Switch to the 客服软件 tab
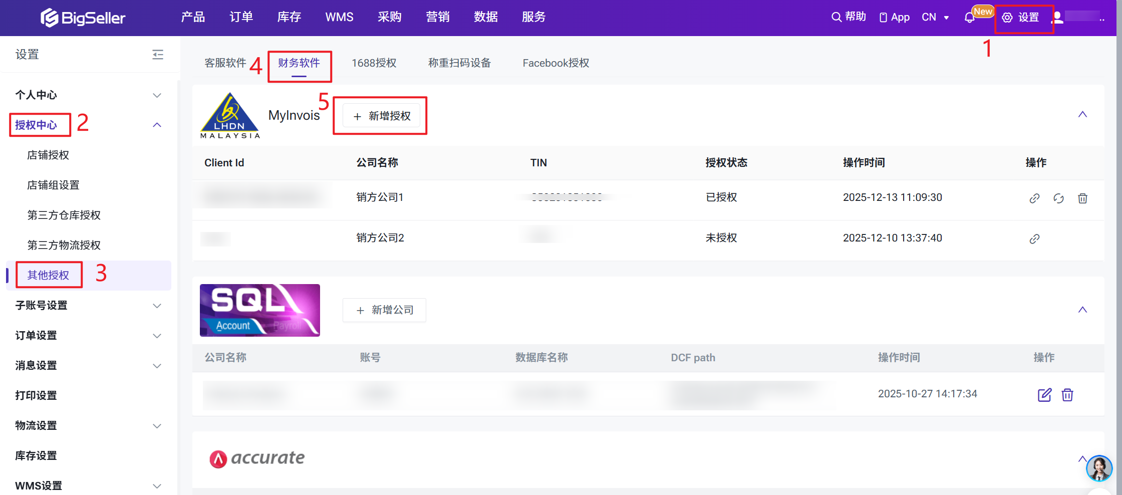This screenshot has height=495, width=1122. click(225, 63)
